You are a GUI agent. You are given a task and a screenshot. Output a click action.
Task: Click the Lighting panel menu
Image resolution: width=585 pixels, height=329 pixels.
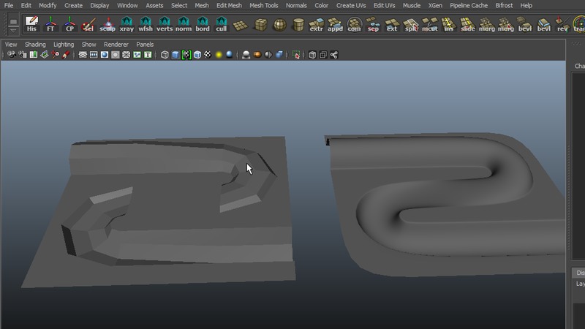[64, 45]
